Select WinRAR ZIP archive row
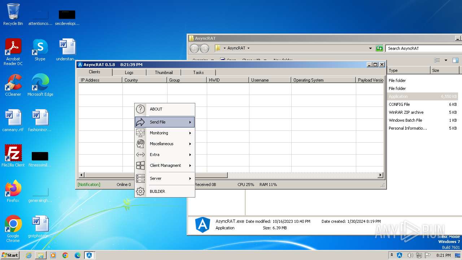This screenshot has height=260, width=462. (423, 112)
